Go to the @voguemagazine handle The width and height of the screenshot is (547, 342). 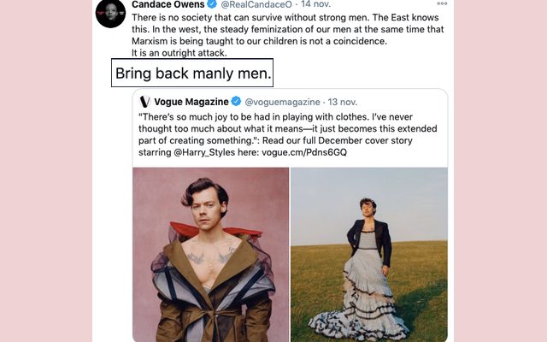[x=282, y=102]
